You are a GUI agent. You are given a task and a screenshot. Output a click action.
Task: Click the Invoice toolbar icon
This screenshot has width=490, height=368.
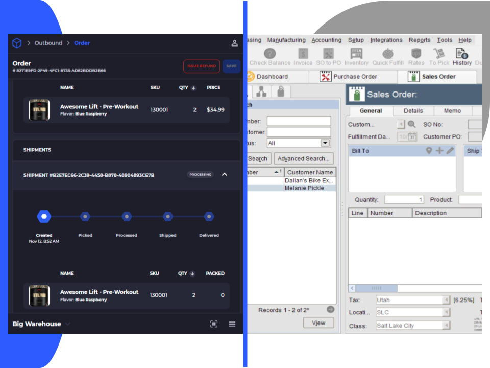click(x=303, y=54)
